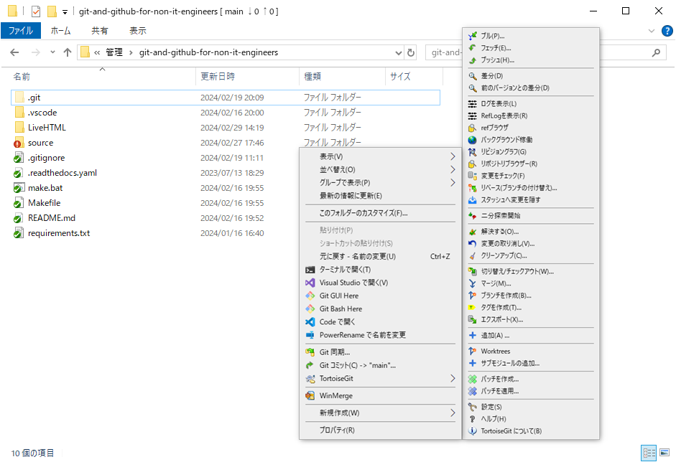Image resolution: width=676 pixels, height=462 pixels.
Task: Click the Up one level arrow
Action: [x=68, y=52]
